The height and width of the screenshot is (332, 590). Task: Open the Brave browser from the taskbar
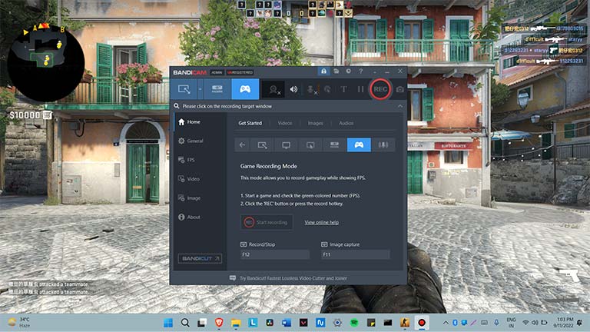(x=219, y=323)
